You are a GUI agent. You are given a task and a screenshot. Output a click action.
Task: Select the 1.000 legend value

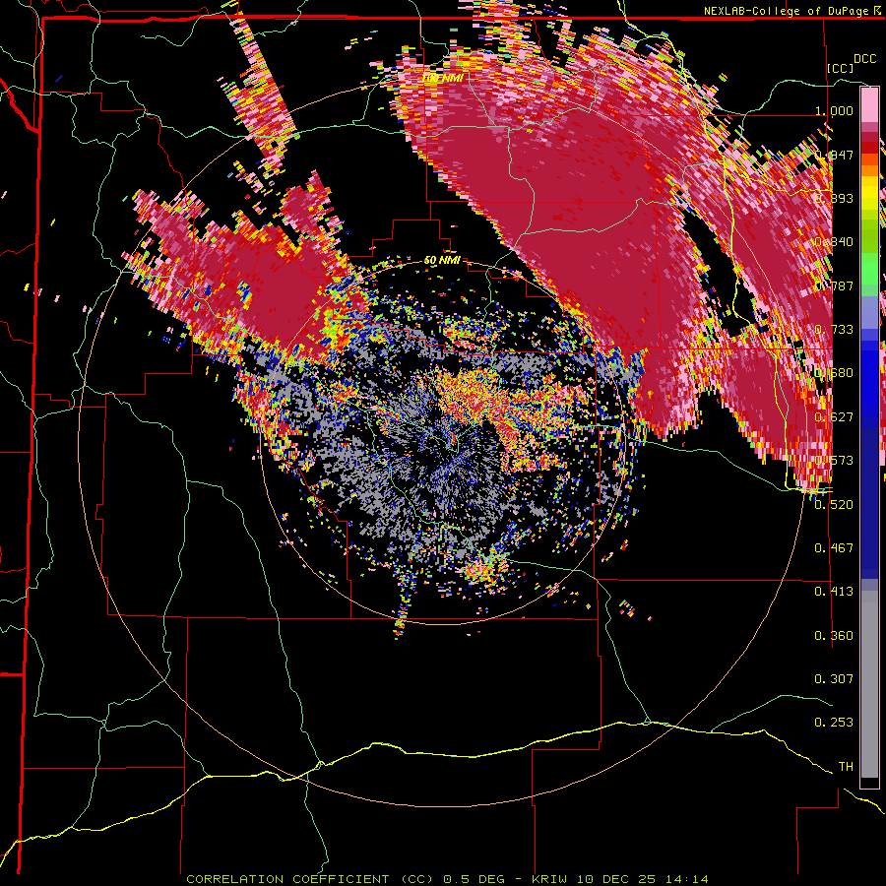coord(834,110)
